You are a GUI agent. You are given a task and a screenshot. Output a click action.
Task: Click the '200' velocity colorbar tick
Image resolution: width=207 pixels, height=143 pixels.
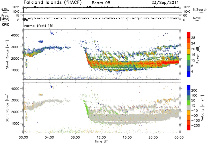coord(194,90)
